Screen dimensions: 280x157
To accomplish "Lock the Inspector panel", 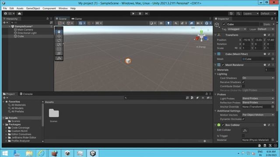I will (272, 18).
